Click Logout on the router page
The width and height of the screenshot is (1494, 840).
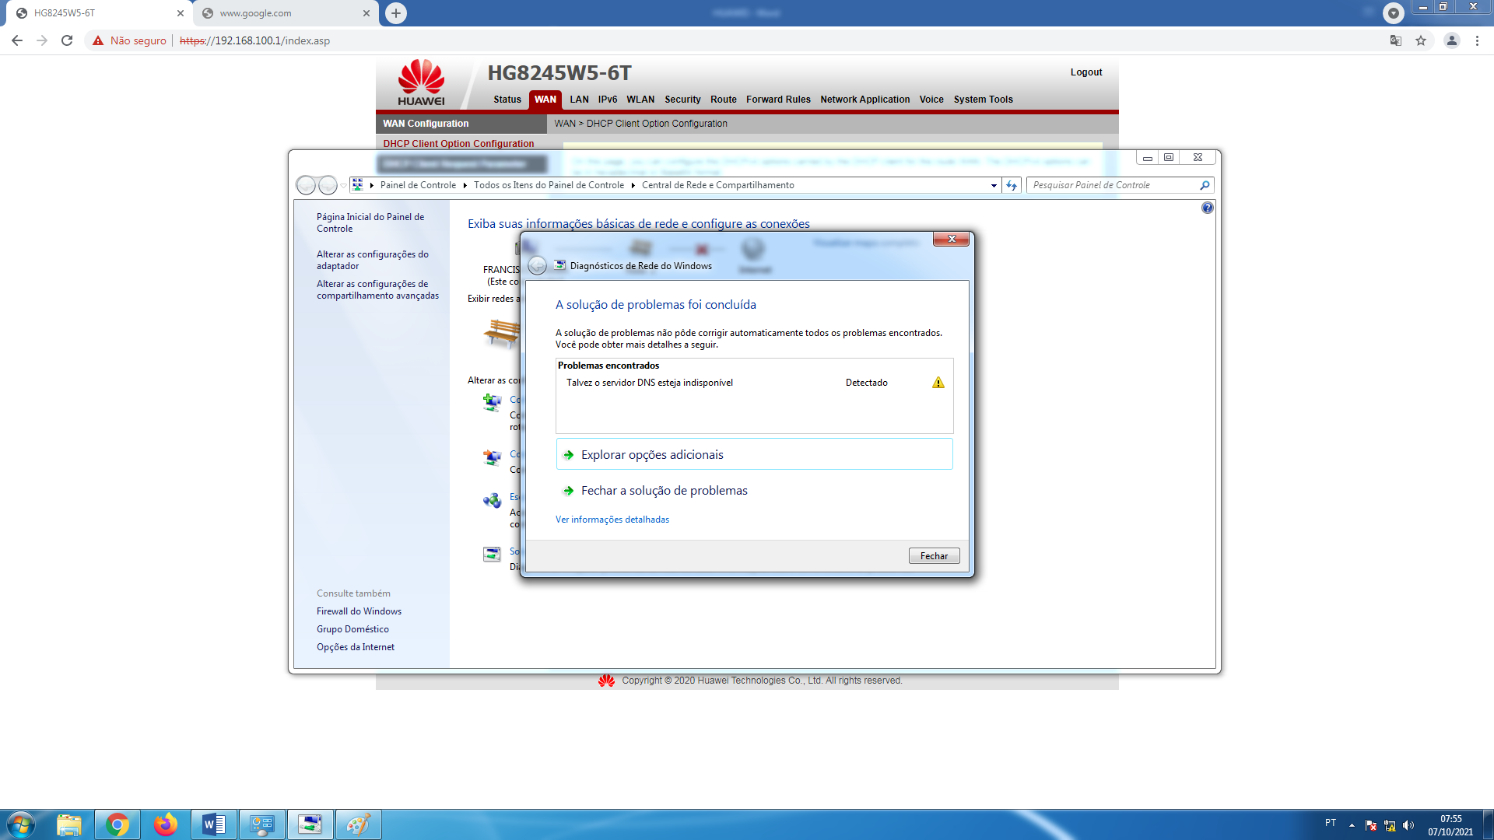tap(1085, 72)
